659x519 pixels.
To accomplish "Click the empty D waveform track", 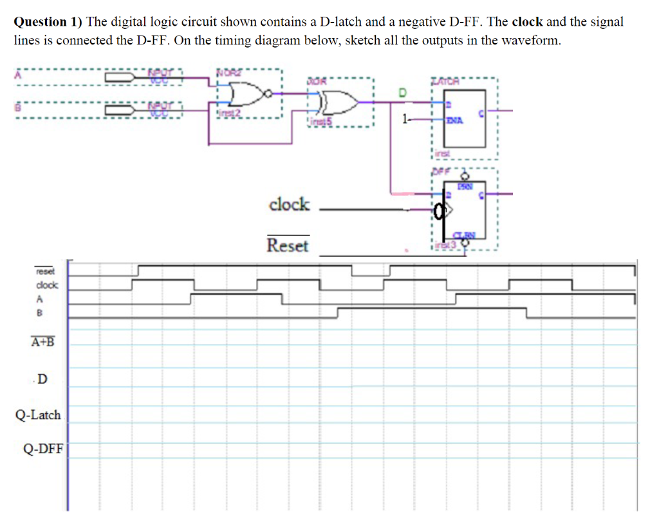I will point(257,380).
